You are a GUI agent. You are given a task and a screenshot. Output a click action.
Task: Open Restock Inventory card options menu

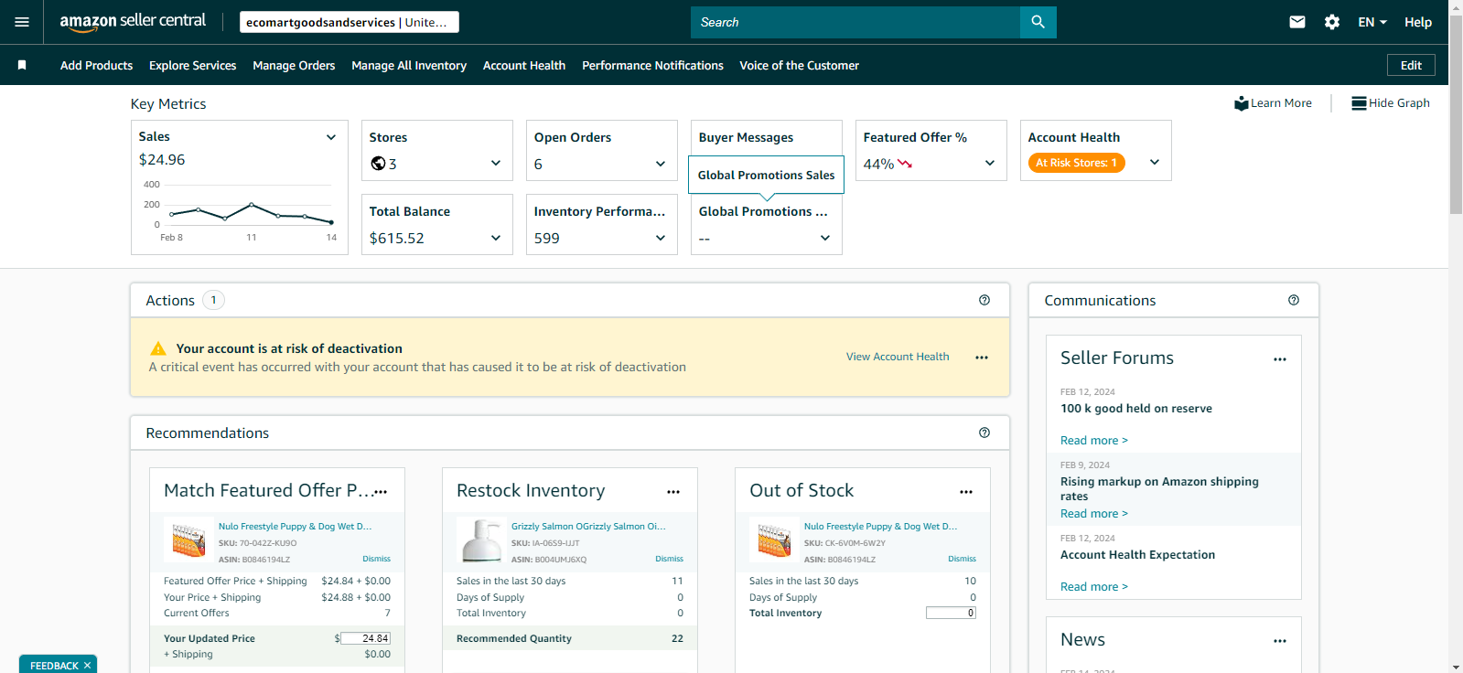(673, 492)
